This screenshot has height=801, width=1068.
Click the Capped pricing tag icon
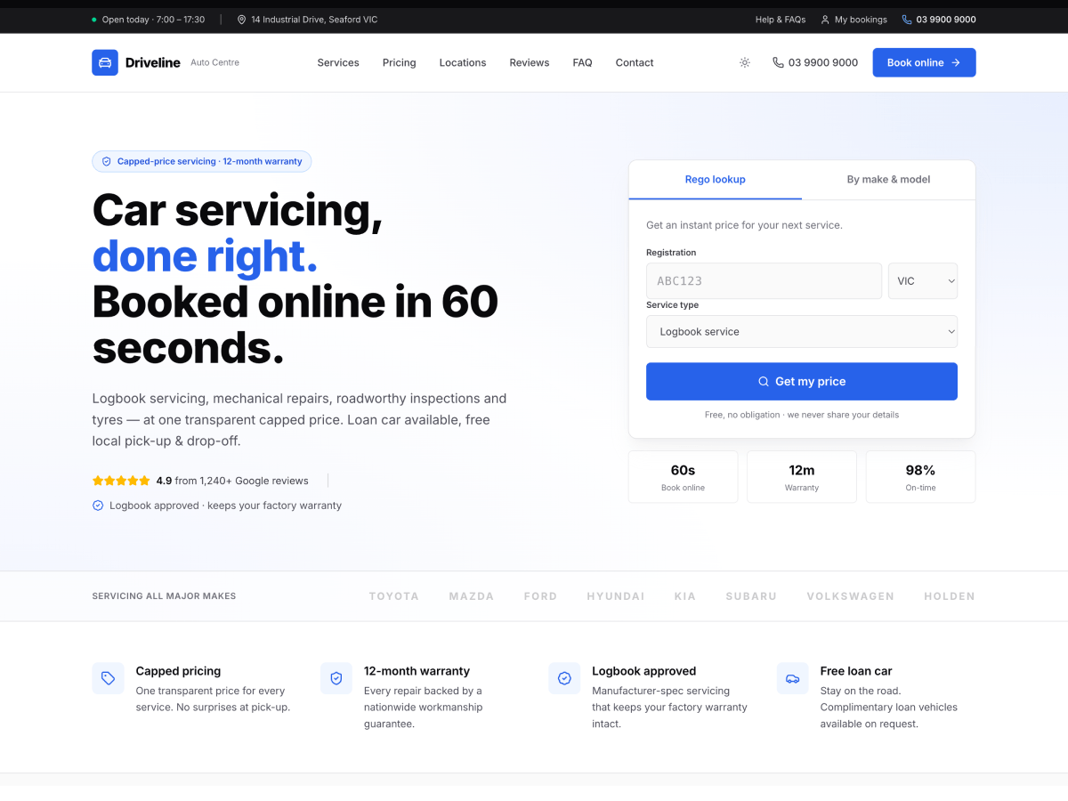pos(109,678)
